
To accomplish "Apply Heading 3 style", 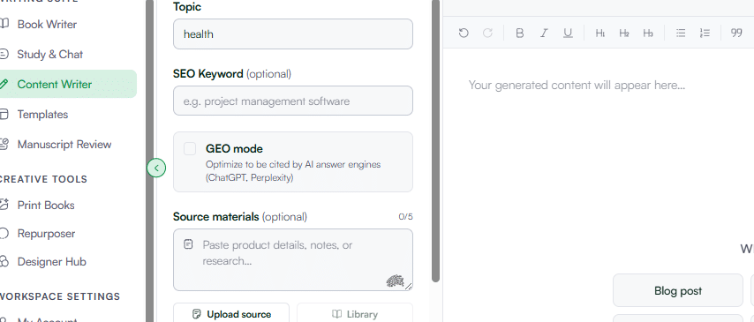I will click(x=648, y=34).
